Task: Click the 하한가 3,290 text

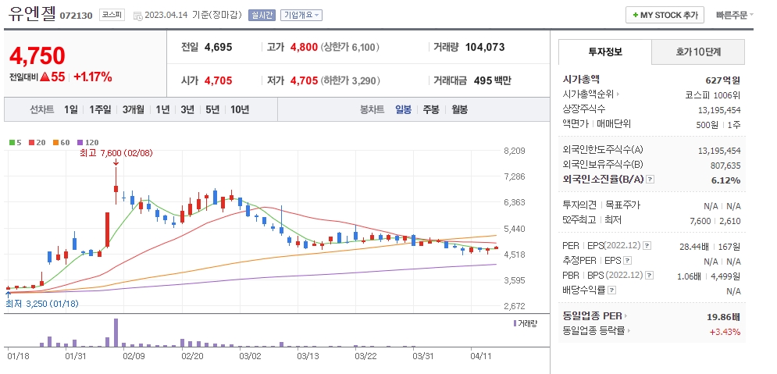Action: click(350, 80)
